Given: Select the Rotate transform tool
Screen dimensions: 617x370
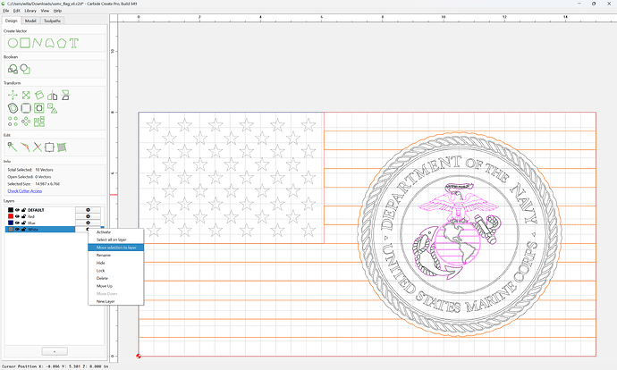Looking at the screenshot, I should coord(39,95).
